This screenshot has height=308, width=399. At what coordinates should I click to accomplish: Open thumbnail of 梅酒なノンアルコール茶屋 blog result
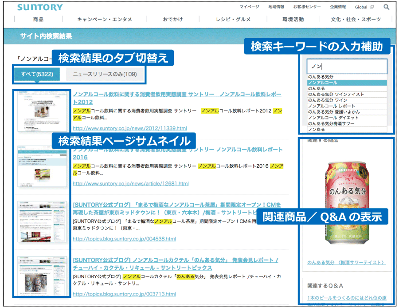coord(42,221)
